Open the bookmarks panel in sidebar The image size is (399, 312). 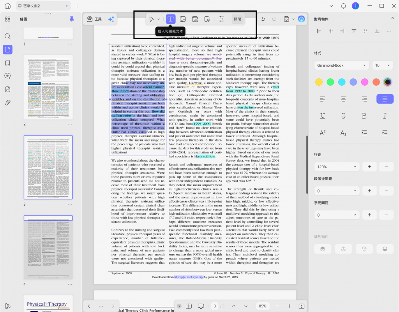[8, 63]
